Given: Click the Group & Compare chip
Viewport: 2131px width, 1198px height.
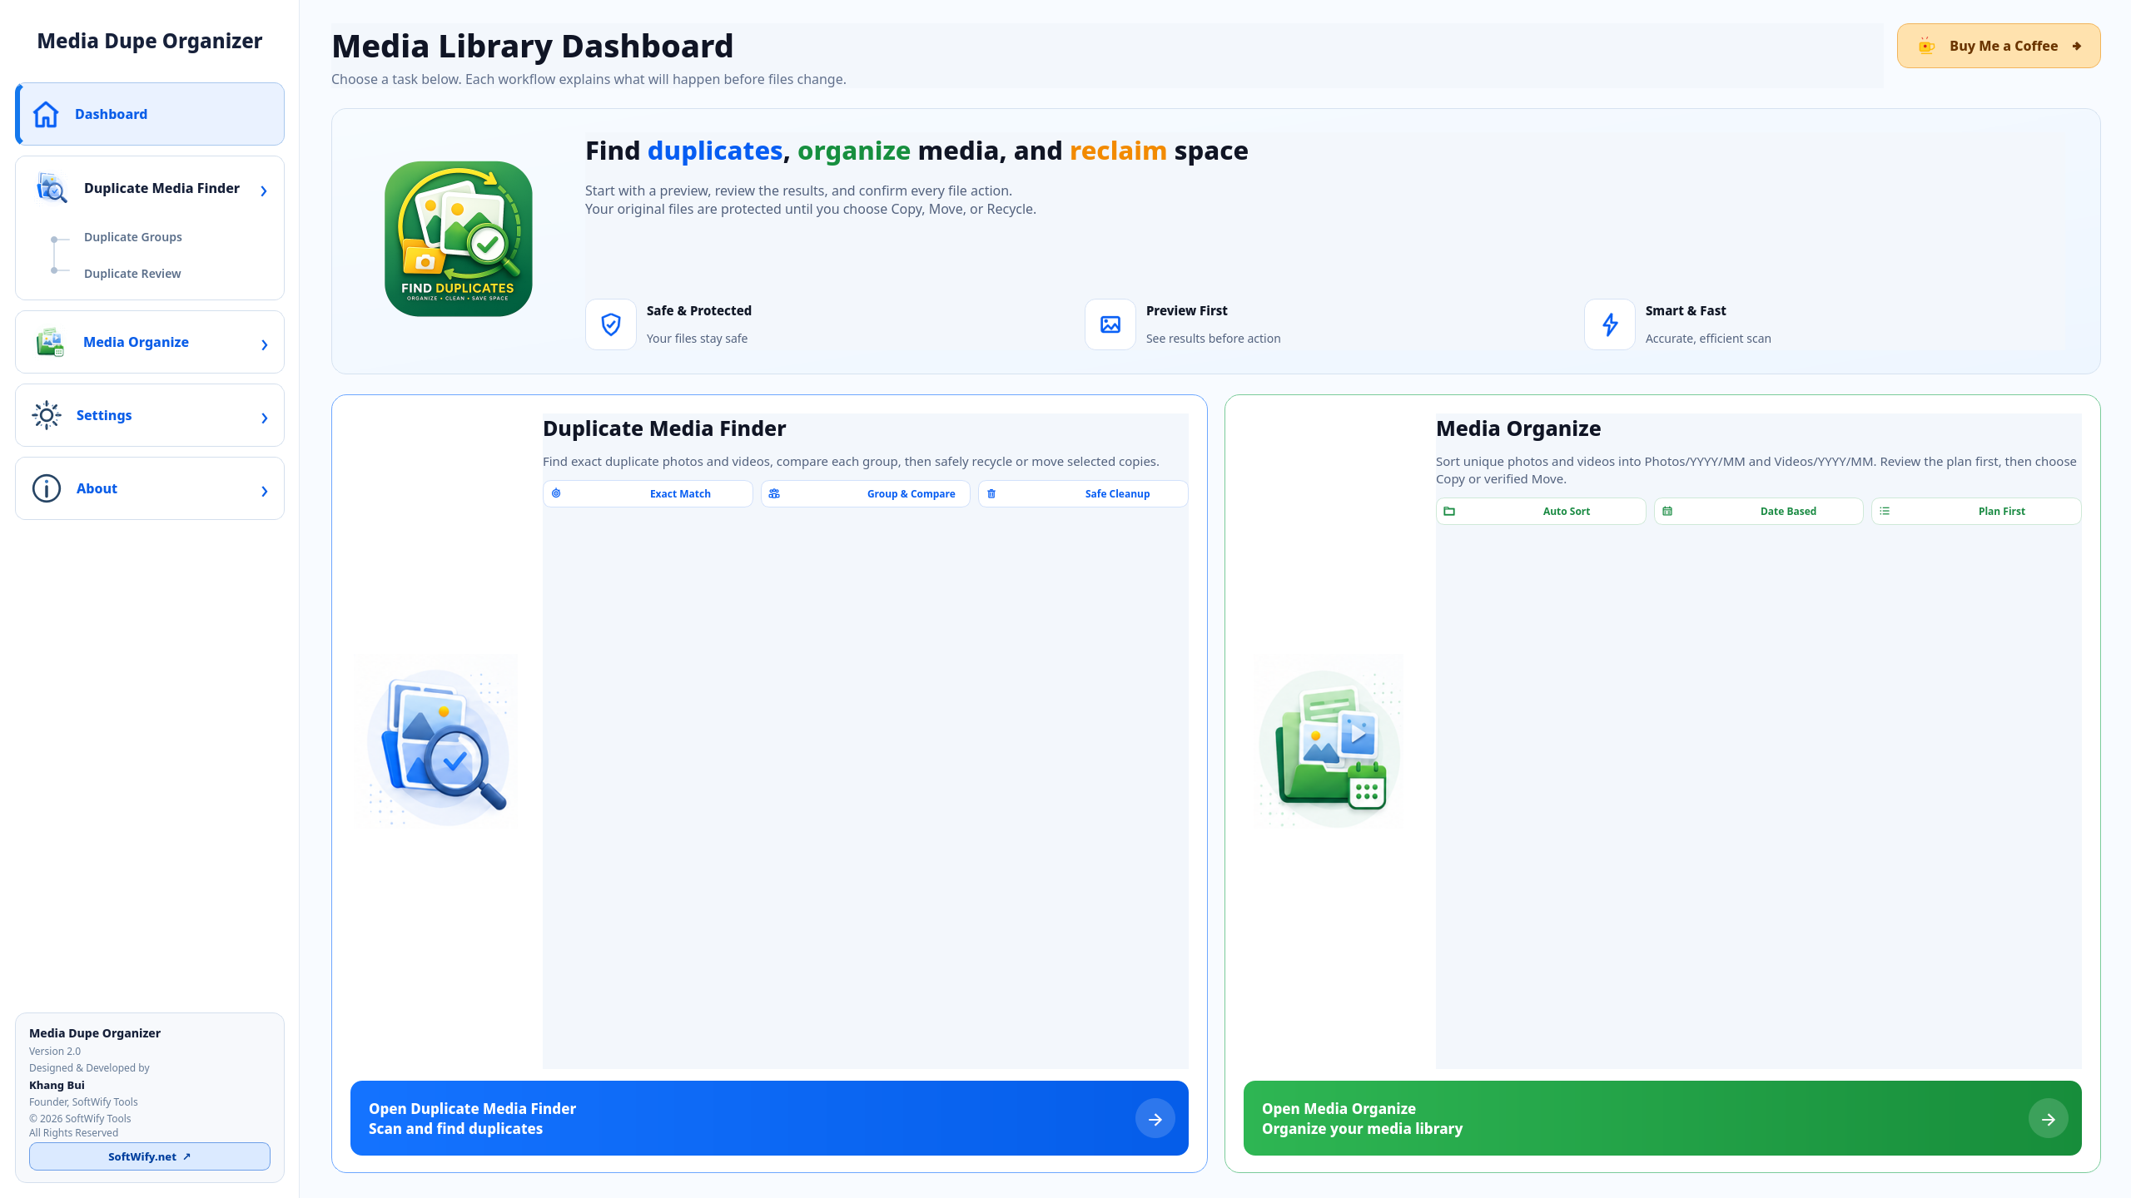Looking at the screenshot, I should tap(866, 493).
